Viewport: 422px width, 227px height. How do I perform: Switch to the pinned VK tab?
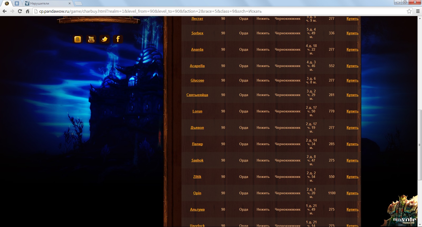pos(17,3)
